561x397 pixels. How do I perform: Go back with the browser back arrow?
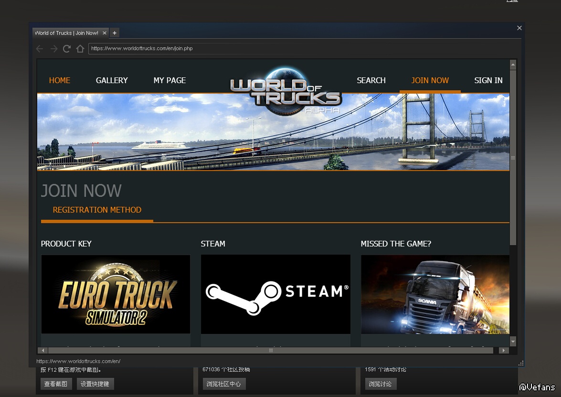click(x=40, y=49)
